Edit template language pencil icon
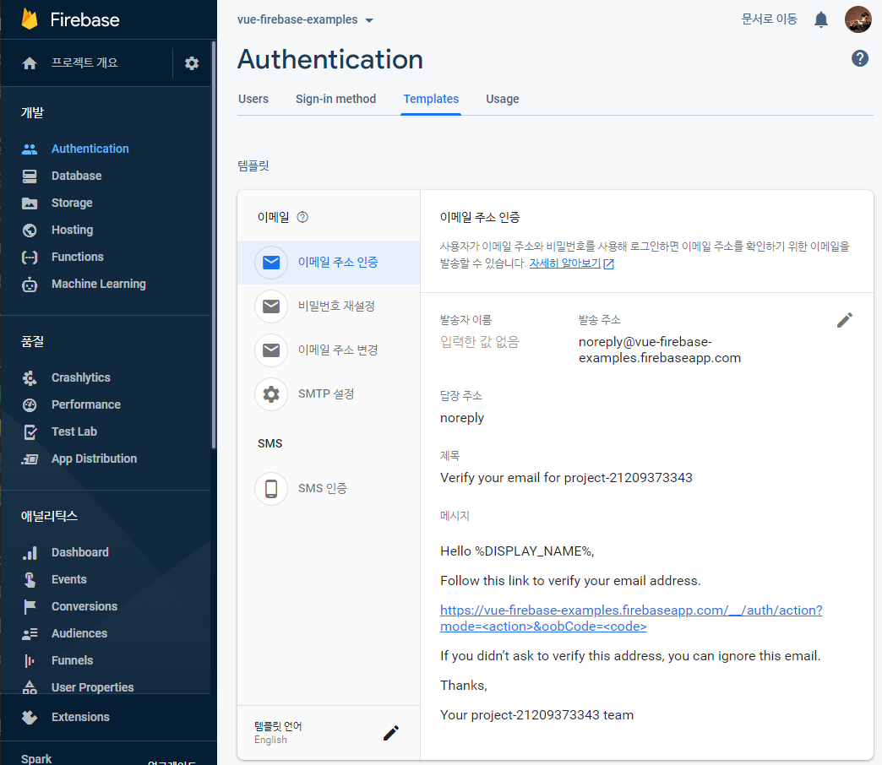 [391, 733]
